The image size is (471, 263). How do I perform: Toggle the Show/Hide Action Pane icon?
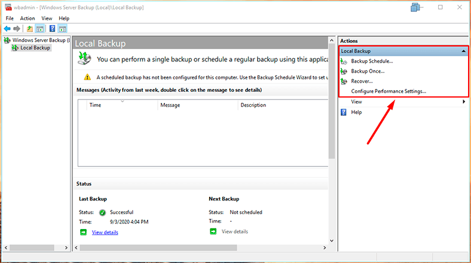(63, 29)
